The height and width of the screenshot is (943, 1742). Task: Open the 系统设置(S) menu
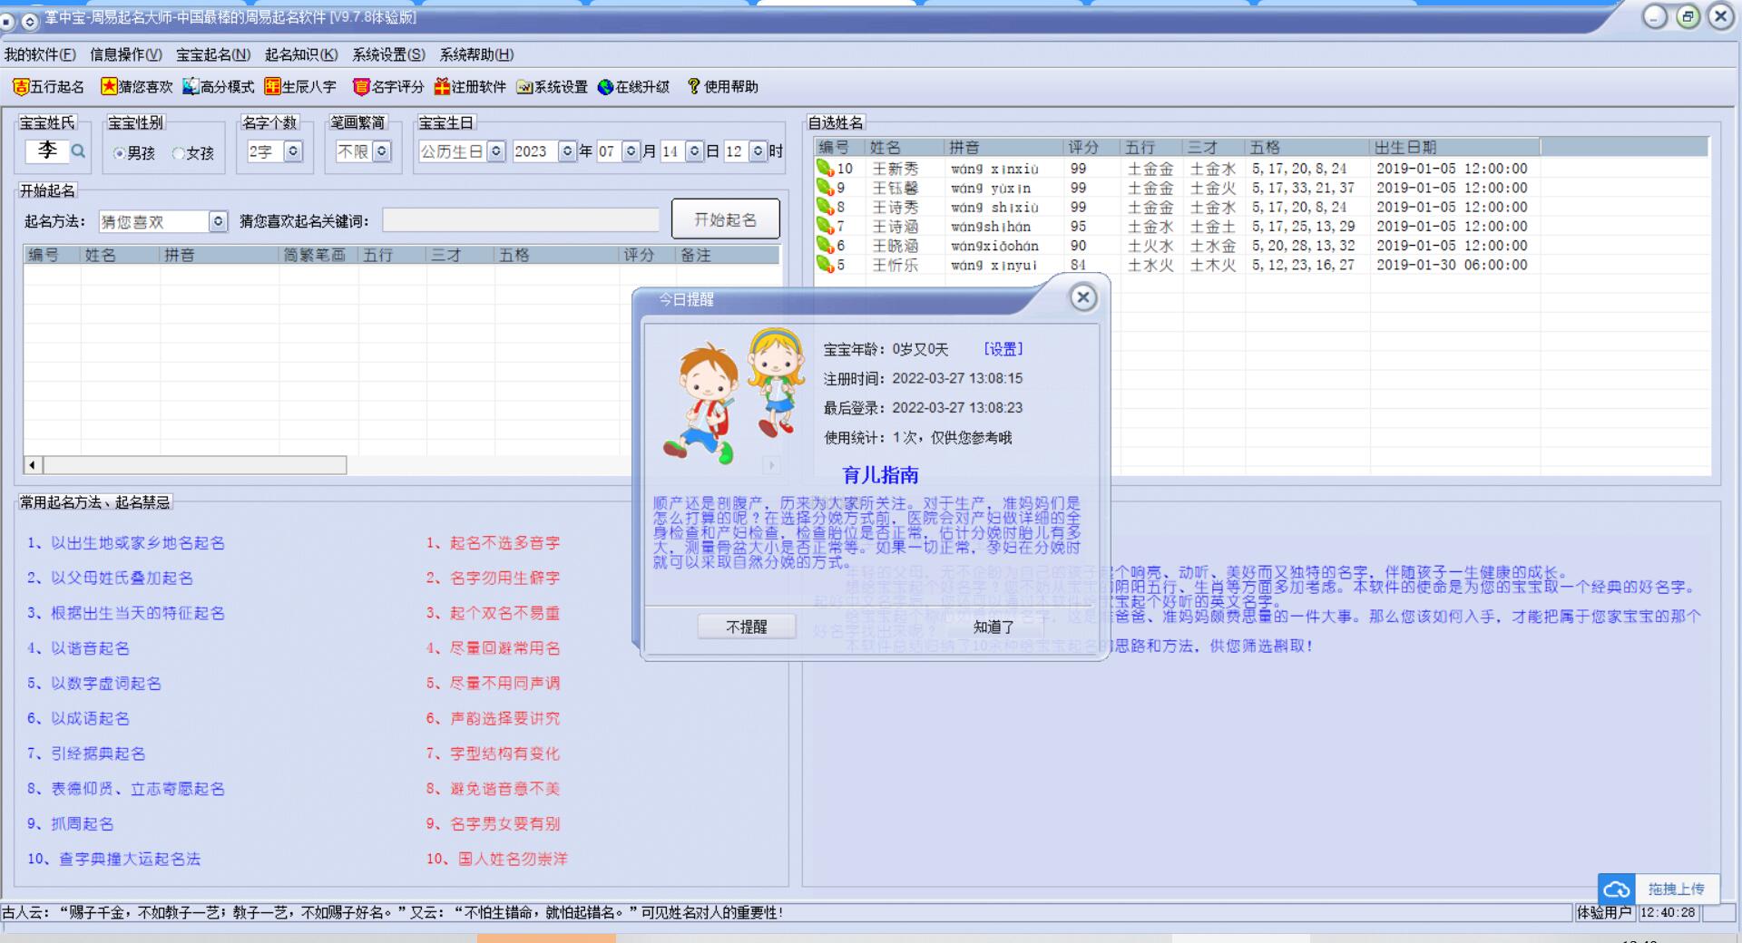388,54
